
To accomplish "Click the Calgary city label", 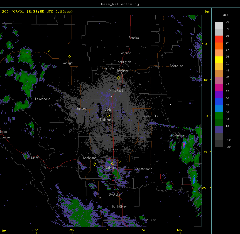I will pyautogui.click(x=111, y=168).
